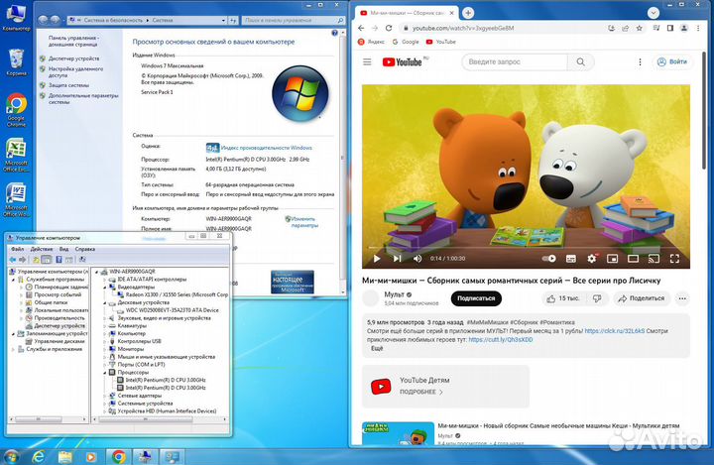Open Chrome tab search dropdown
The width and height of the screenshot is (714, 465).
[x=654, y=13]
